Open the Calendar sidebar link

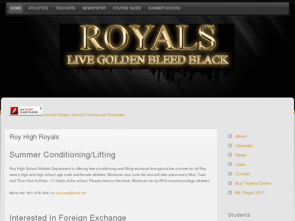click(244, 146)
